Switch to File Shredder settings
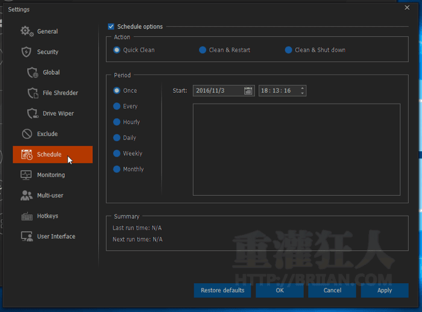422x312 pixels. coord(60,93)
